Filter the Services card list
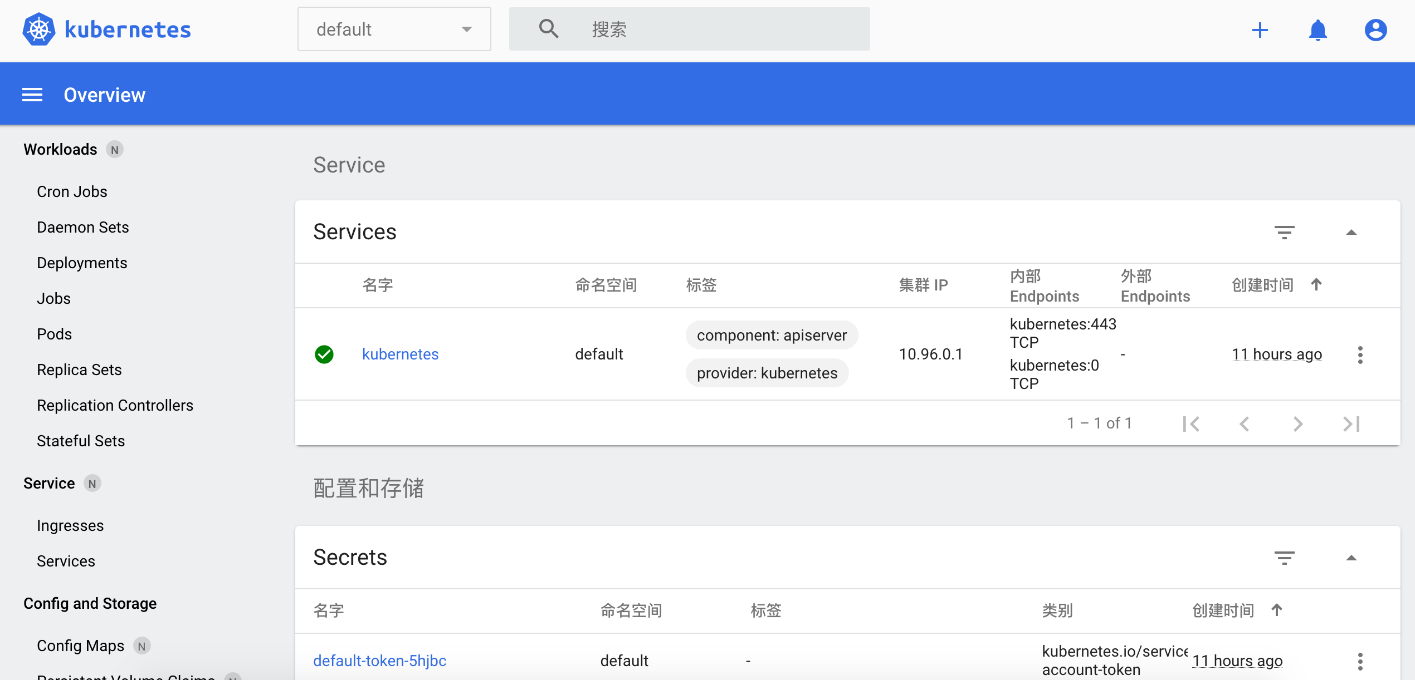Viewport: 1415px width, 680px height. 1284,232
